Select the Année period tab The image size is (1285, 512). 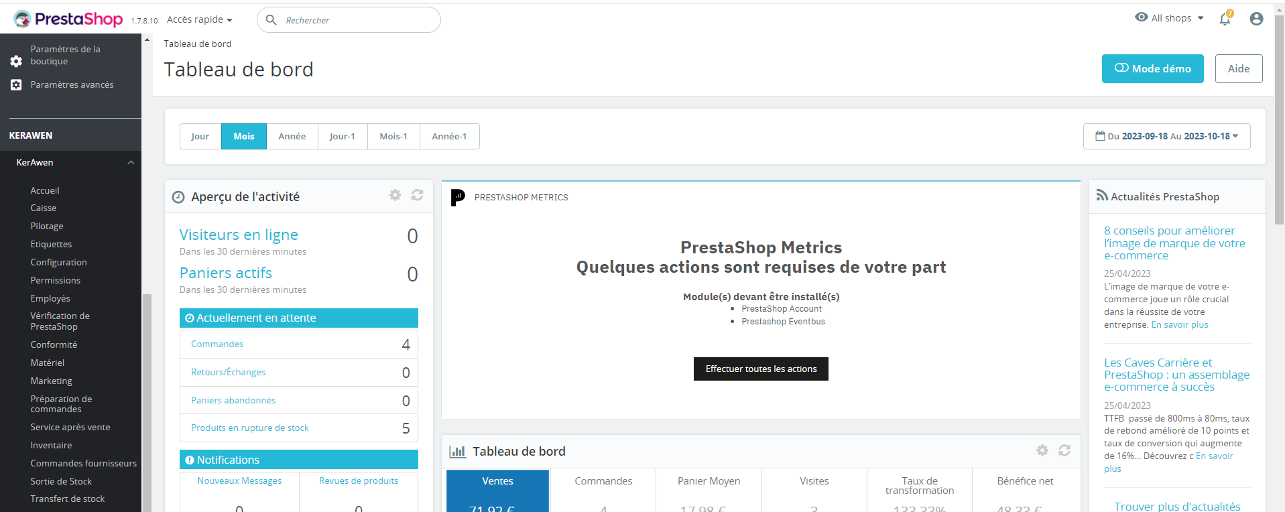click(x=292, y=136)
